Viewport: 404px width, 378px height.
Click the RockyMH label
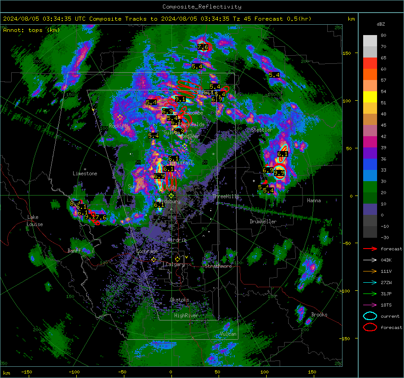click(x=119, y=126)
